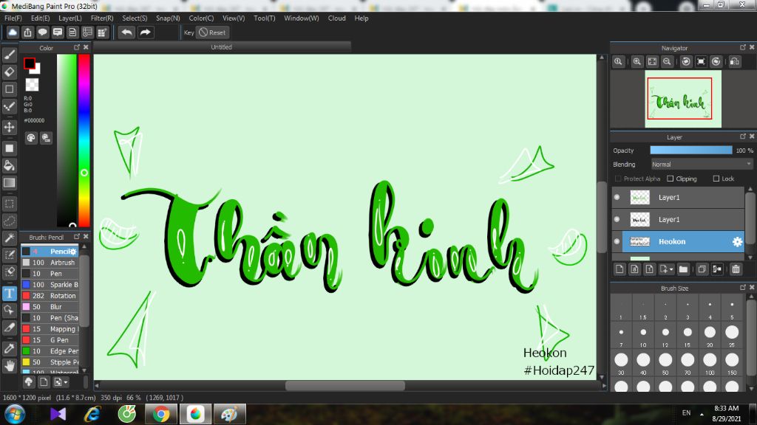Select the Bucket fill tool
The height and width of the screenshot is (425, 757).
(9, 165)
